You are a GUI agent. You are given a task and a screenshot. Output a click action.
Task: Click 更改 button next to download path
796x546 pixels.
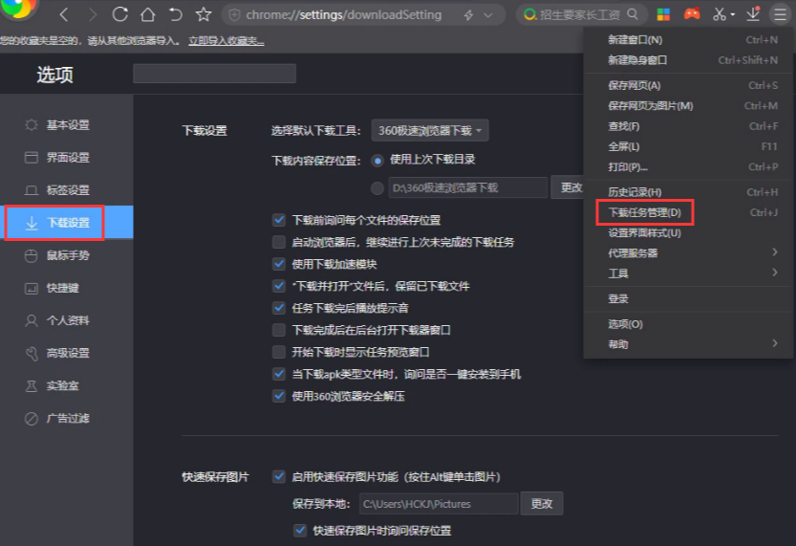[568, 187]
